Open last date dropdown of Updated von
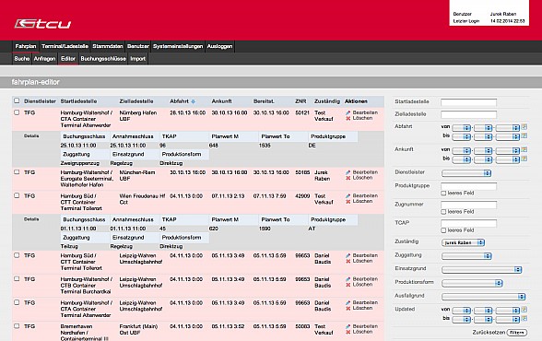 click(x=507, y=311)
